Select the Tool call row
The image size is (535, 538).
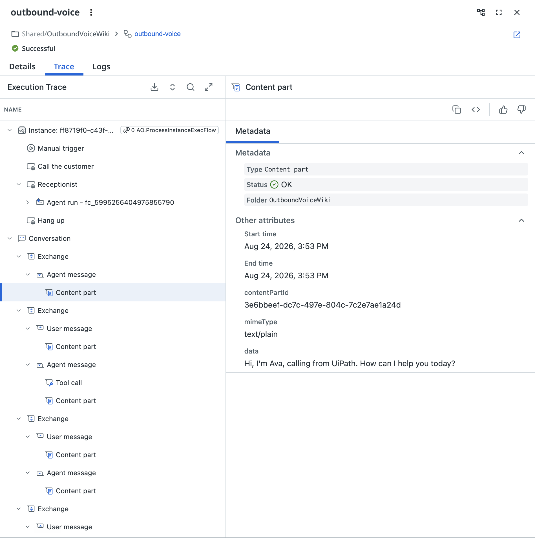click(x=113, y=383)
